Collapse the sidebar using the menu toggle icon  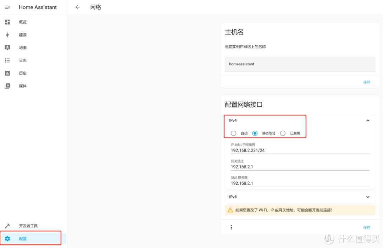pos(7,7)
